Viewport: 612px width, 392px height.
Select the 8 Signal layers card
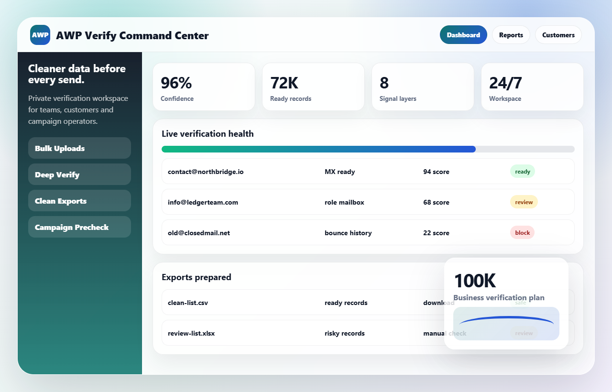423,87
